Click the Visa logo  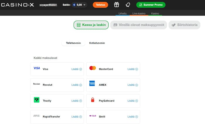pyautogui.click(x=37, y=68)
